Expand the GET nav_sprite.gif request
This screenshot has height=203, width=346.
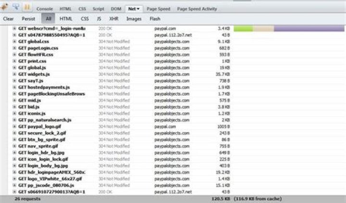click(x=14, y=146)
